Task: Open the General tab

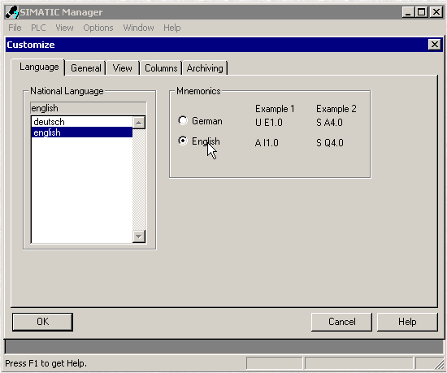Action: [x=86, y=68]
